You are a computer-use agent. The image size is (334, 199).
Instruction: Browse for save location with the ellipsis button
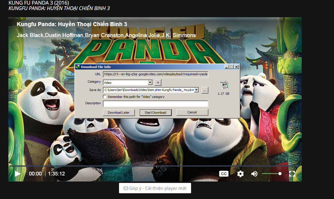click(205, 90)
